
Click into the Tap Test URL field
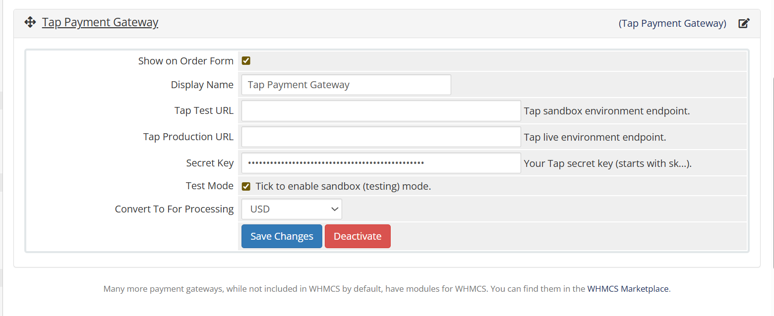tap(381, 111)
